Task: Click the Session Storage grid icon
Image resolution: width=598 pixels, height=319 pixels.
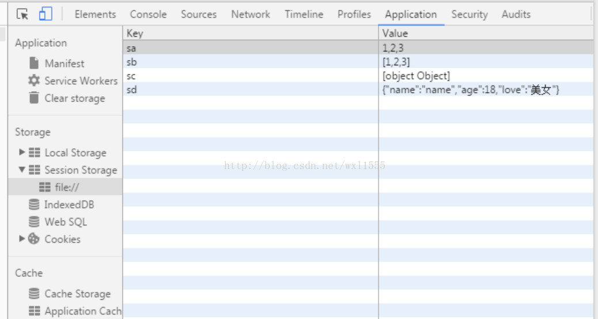Action: (x=35, y=170)
